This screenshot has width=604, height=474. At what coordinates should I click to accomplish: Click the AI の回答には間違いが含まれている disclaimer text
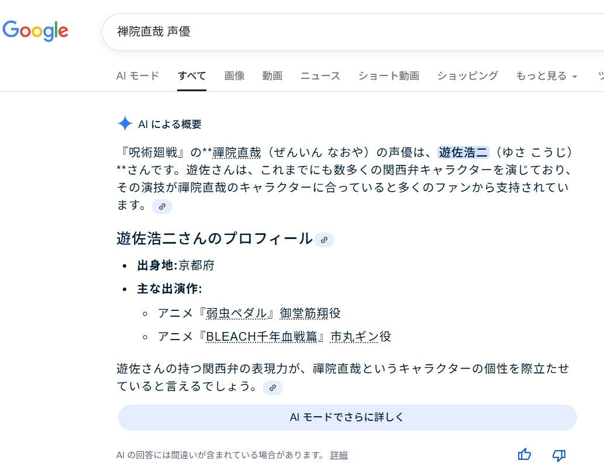tap(220, 455)
